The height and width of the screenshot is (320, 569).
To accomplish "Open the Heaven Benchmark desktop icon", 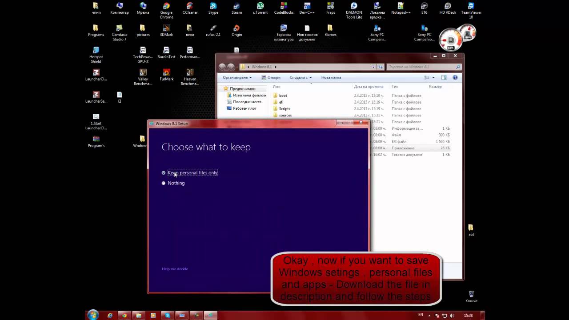I will 190,77.
